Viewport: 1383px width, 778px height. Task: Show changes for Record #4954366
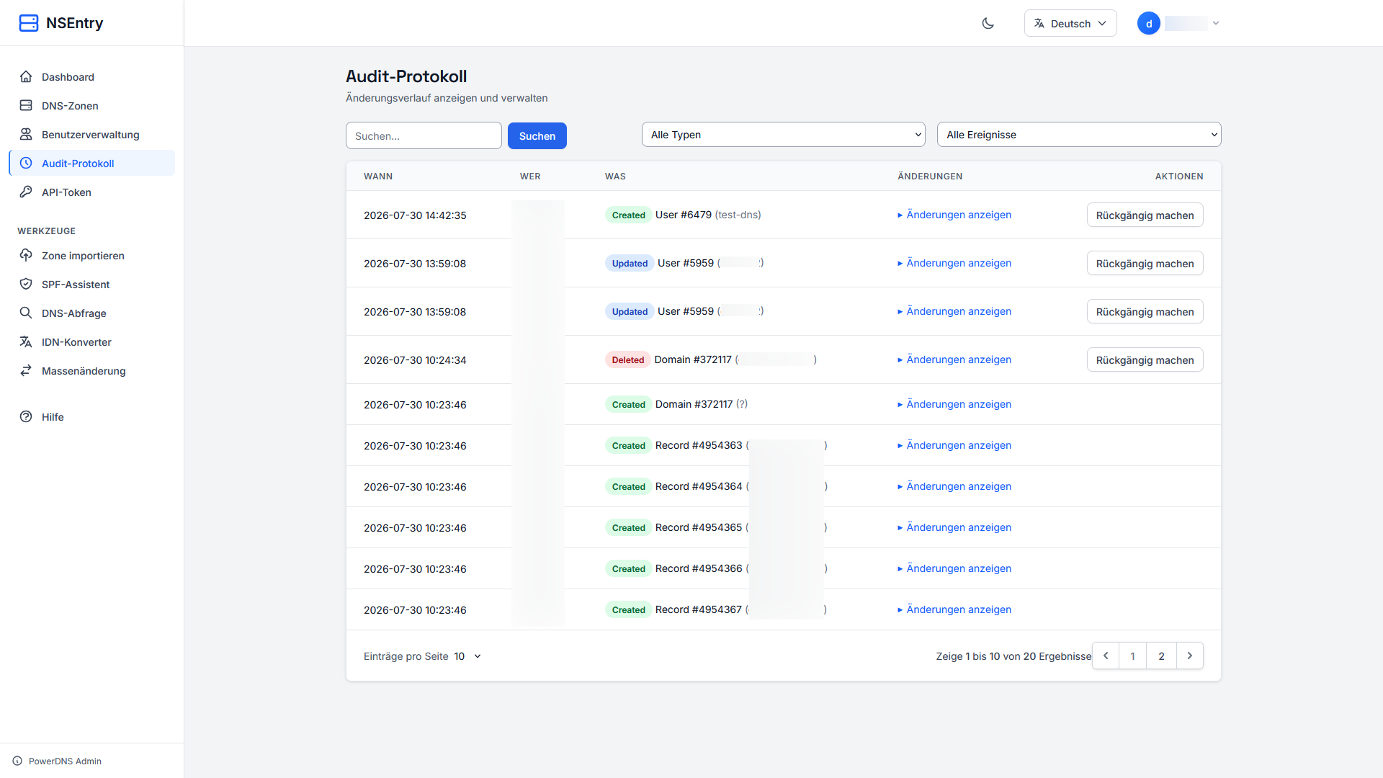954,568
